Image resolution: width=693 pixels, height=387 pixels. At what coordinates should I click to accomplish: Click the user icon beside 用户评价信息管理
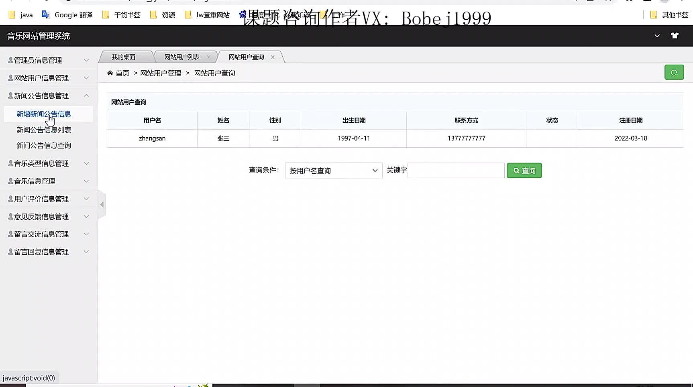11,199
